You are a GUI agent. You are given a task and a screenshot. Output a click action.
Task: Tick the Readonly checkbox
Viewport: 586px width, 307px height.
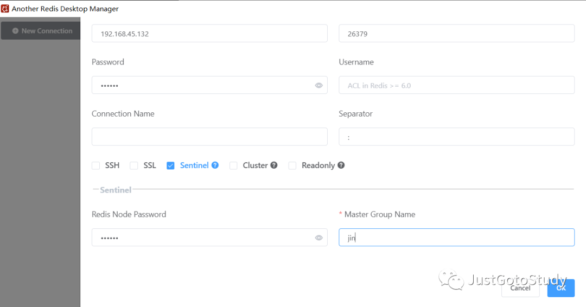292,165
